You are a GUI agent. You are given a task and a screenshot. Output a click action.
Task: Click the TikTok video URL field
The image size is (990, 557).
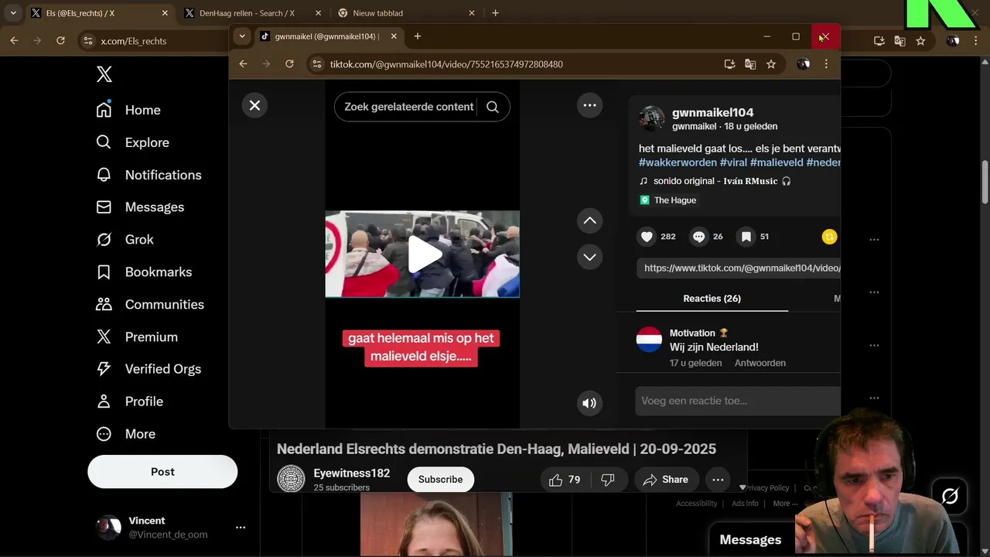[x=739, y=268]
